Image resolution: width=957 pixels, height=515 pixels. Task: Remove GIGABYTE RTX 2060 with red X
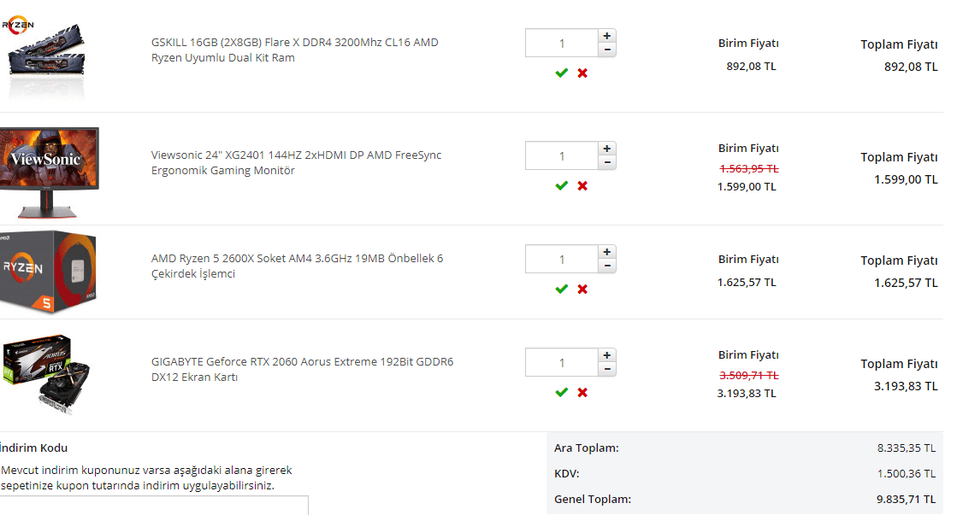[582, 392]
